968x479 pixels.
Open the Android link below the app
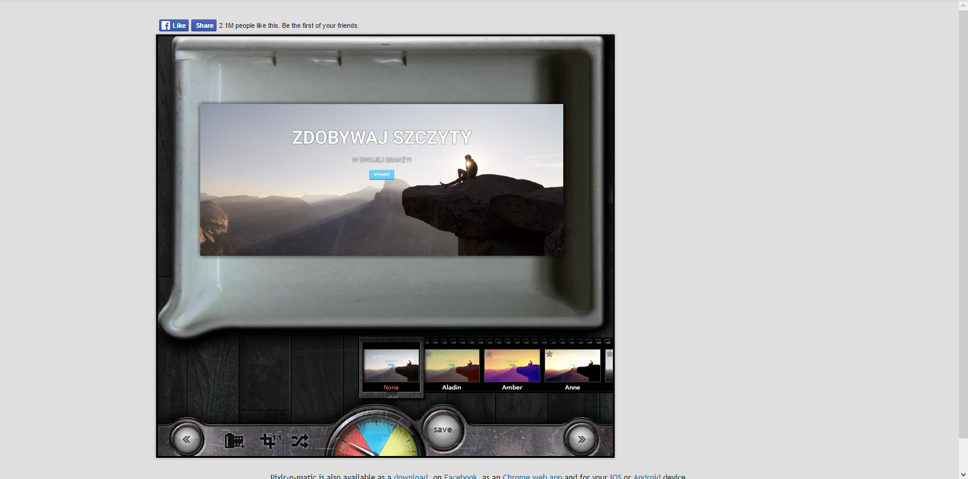tap(647, 477)
